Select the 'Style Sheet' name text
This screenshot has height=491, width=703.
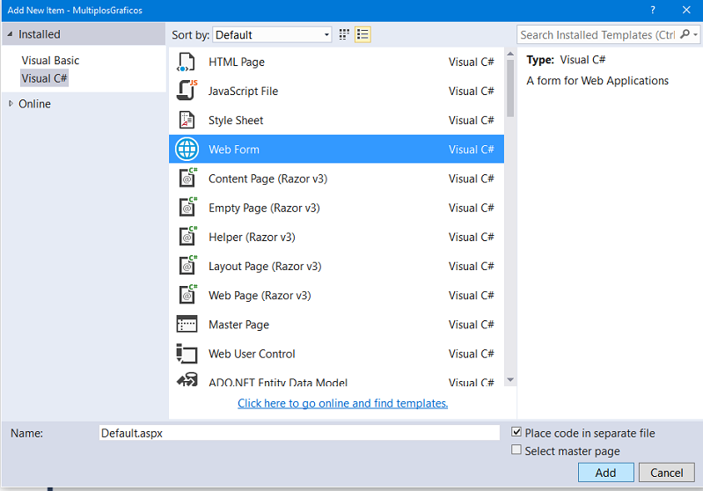pos(236,121)
